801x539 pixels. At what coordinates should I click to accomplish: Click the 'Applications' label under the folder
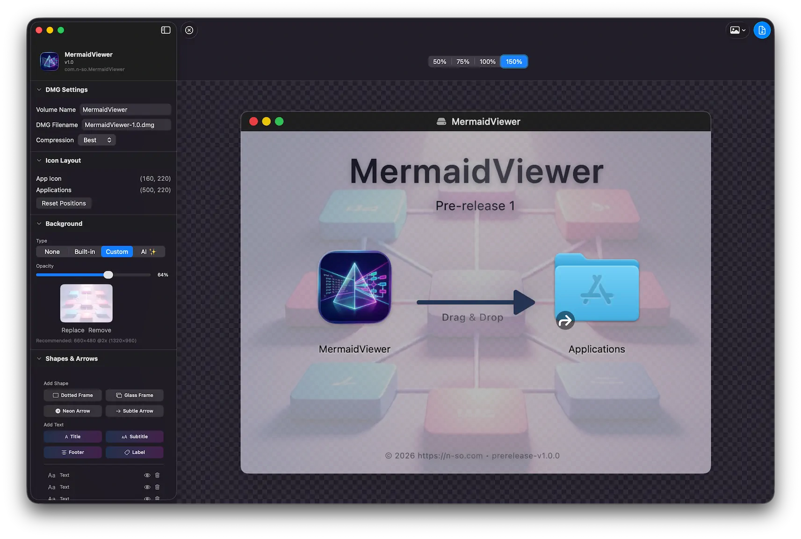[x=597, y=349]
